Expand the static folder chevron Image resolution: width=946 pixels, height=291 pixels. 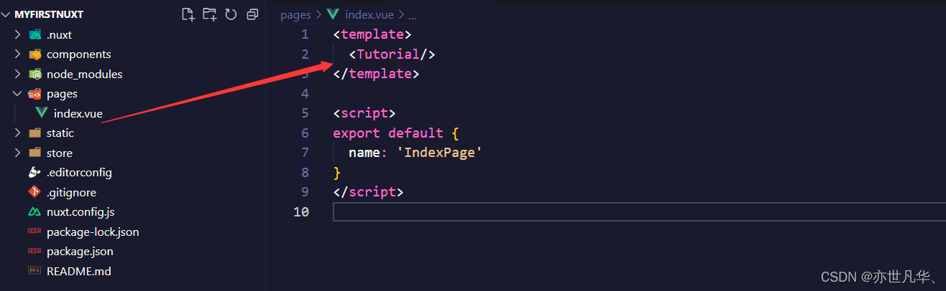(x=18, y=133)
